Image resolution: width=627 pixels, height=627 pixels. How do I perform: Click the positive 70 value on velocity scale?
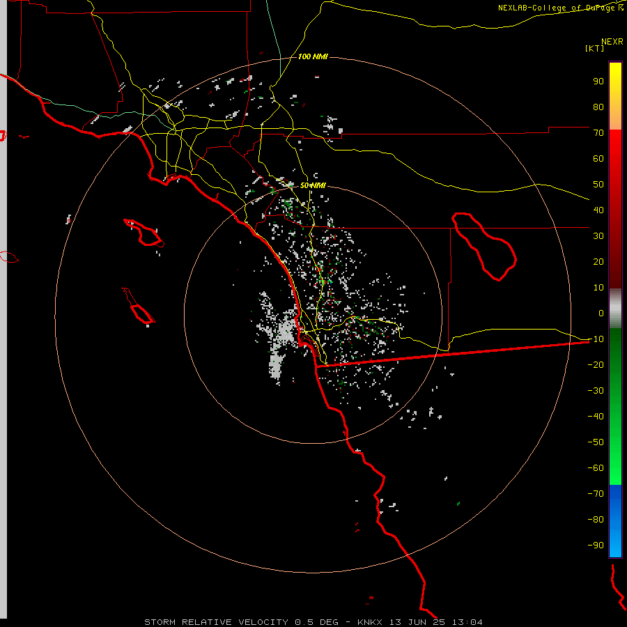[x=598, y=133]
